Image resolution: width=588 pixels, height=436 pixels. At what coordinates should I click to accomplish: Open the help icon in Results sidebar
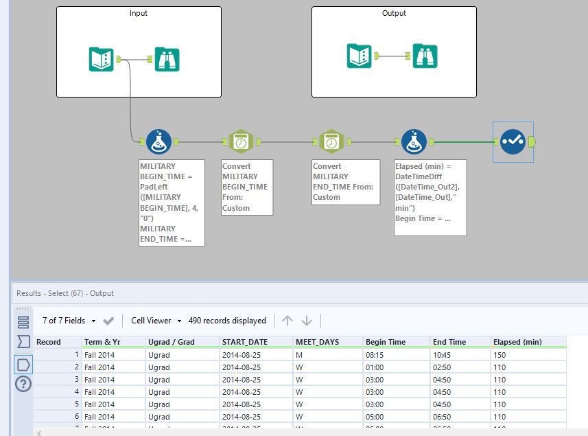pyautogui.click(x=23, y=384)
